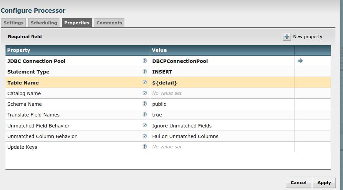Click the plus icon for New property
Screen dimensions: 343x190
click(287, 37)
